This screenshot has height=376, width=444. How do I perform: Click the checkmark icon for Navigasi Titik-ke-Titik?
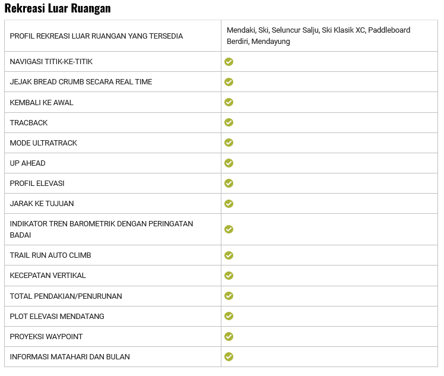point(229,62)
